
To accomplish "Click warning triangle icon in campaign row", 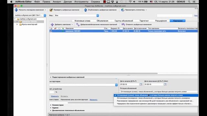I will pyautogui.click(x=51, y=31).
